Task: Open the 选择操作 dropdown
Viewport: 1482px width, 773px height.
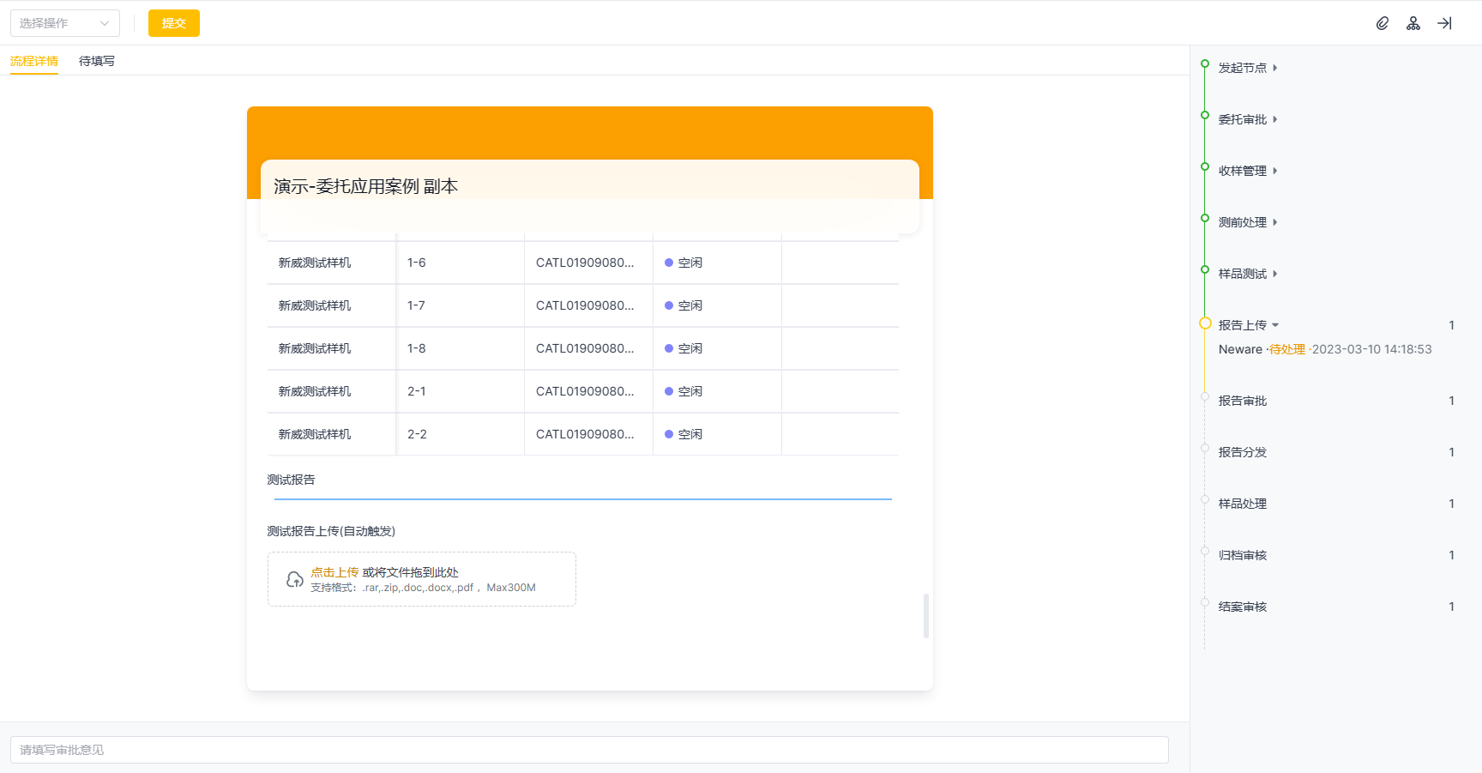Action: [x=65, y=23]
